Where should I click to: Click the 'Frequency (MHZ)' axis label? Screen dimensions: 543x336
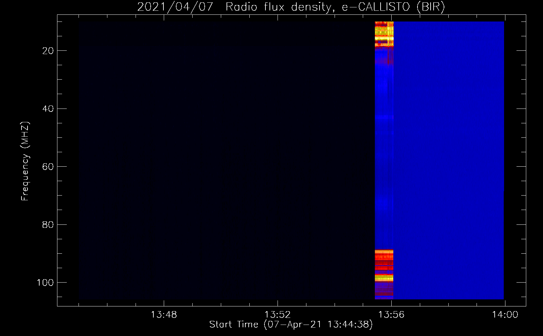pyautogui.click(x=25, y=161)
